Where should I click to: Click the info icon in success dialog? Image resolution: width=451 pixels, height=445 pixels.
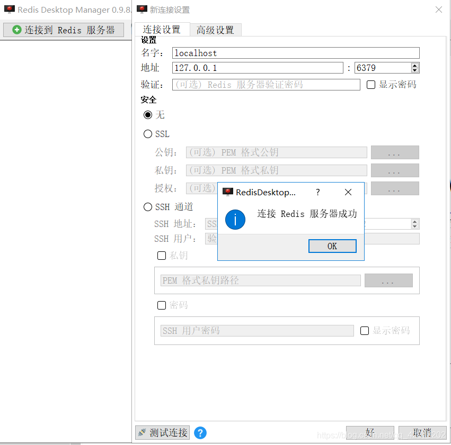235,220
